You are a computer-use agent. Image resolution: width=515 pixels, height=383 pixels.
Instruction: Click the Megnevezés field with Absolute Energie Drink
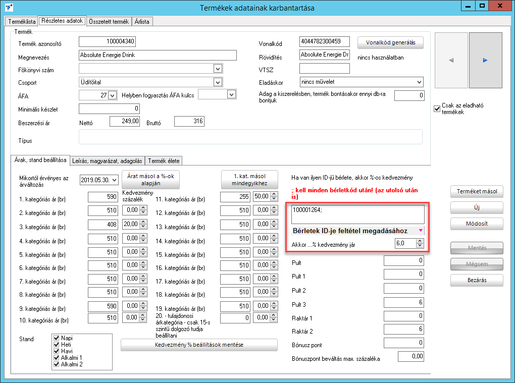(x=158, y=55)
